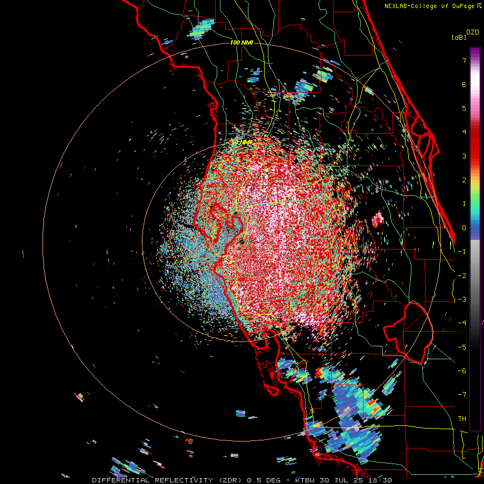Click the TH threshold label on legend

click(x=462, y=419)
